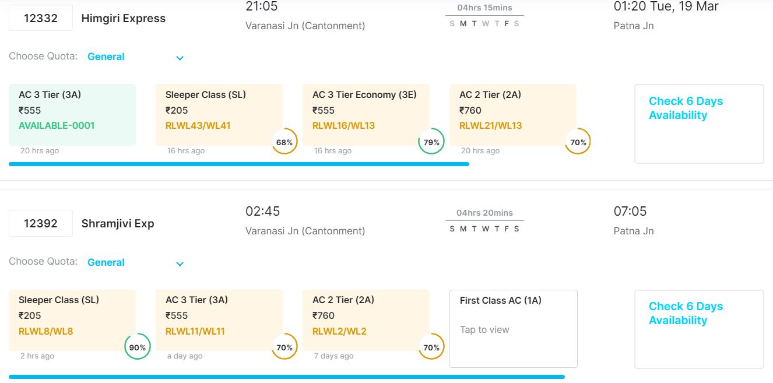Click 70% prediction circle on Shramjivi 2A card
Viewport: 773px width, 383px height.
[x=431, y=347]
